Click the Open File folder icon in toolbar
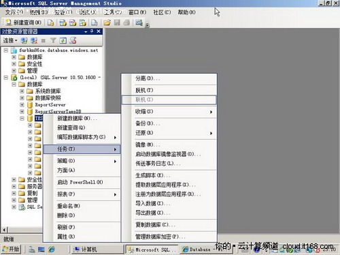The height and width of the screenshot is (255, 340). (x=107, y=22)
